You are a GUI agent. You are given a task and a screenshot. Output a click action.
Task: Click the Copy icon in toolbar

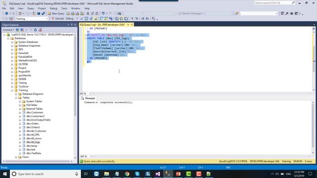[x=93, y=13]
